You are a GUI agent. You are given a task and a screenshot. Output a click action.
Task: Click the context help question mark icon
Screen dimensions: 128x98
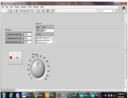pos(117,11)
